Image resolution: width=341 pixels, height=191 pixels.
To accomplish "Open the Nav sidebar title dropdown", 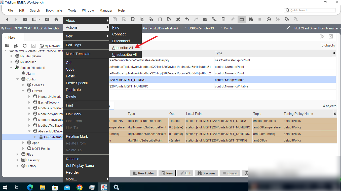I will point(5,37).
